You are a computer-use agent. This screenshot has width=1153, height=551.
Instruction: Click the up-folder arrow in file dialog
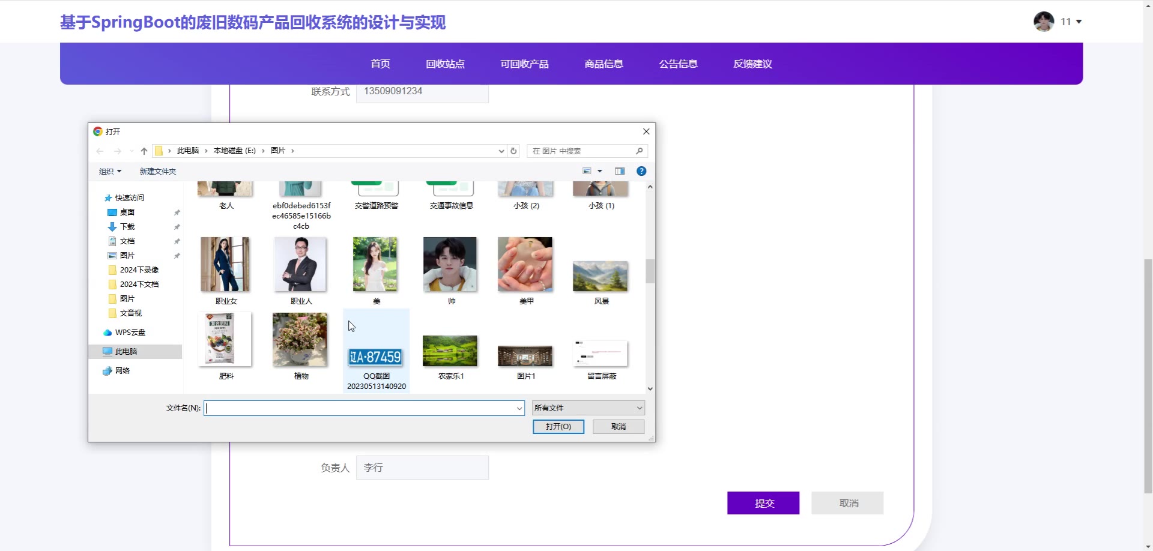point(144,151)
